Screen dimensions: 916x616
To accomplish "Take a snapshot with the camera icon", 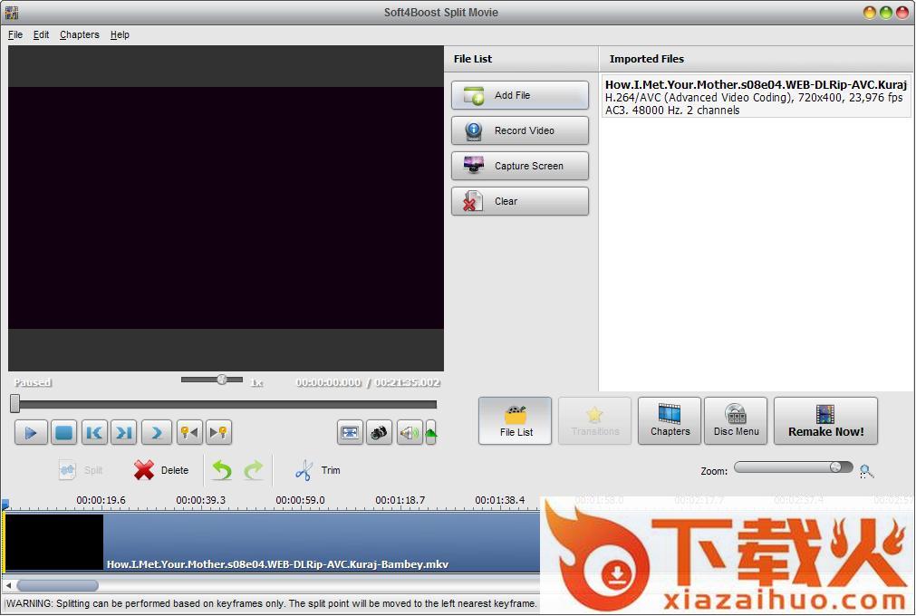I will point(380,433).
